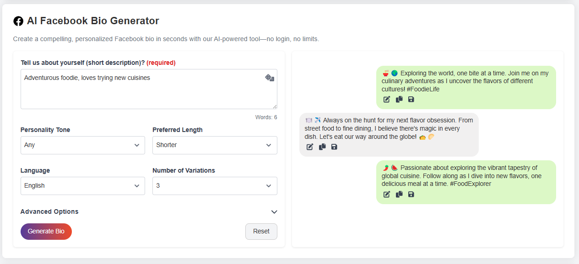This screenshot has height=264, width=579.
Task: Copy the street food bio
Action: [322, 147]
